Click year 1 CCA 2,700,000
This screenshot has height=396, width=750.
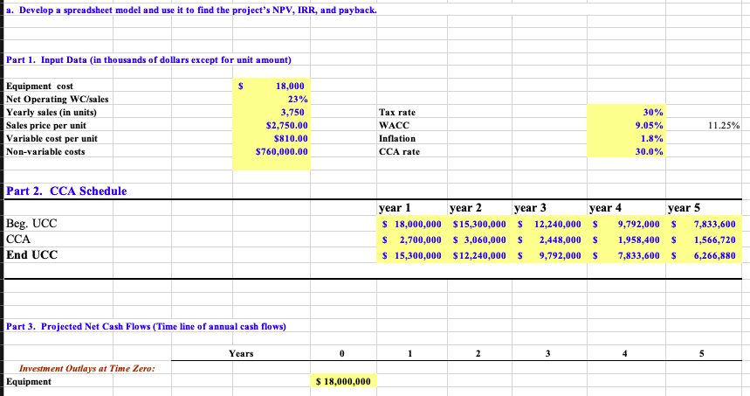tap(412, 240)
